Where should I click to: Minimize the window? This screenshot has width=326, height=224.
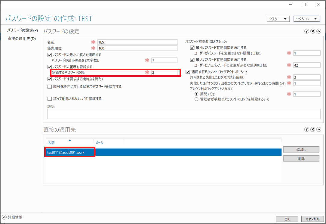coord(291,5)
